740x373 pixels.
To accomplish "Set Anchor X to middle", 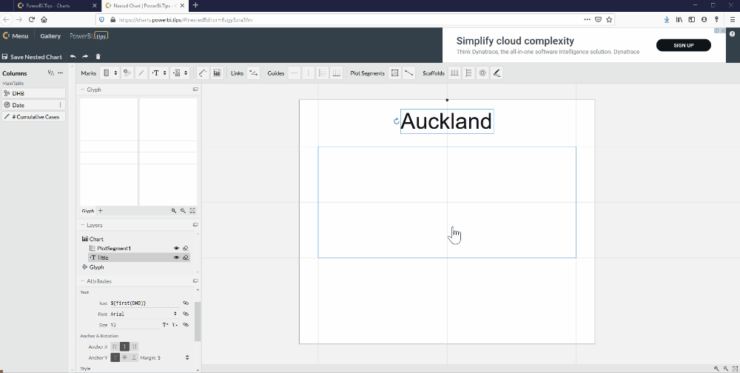I will pyautogui.click(x=124, y=346).
